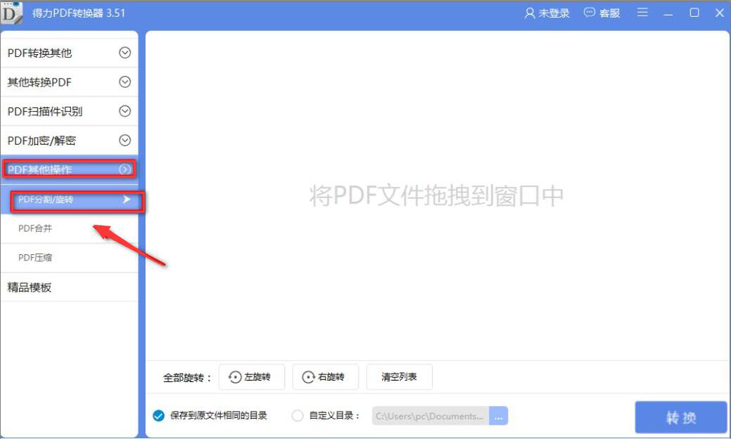Expand the 其他转换PDF section chevron
Image resolution: width=731 pixels, height=439 pixels.
tap(124, 82)
